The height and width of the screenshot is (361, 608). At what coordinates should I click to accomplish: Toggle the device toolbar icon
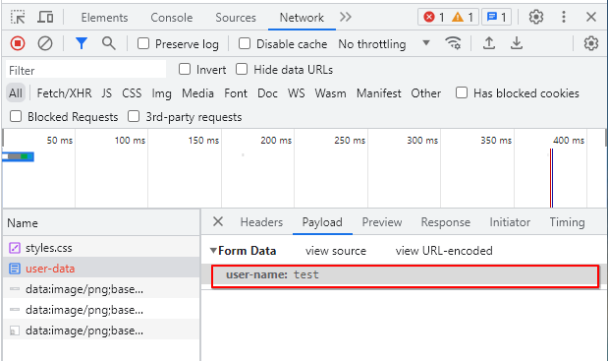tap(45, 17)
